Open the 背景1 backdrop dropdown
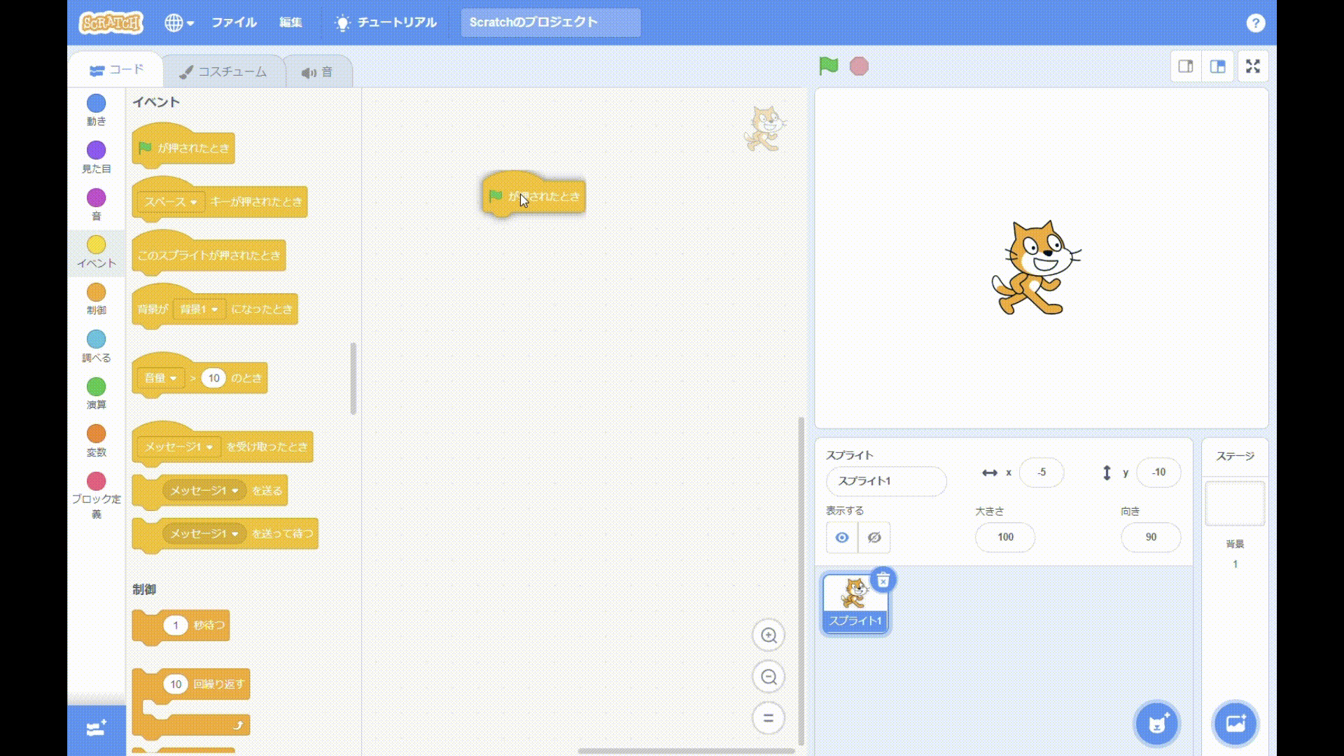The height and width of the screenshot is (756, 1344). pos(199,309)
